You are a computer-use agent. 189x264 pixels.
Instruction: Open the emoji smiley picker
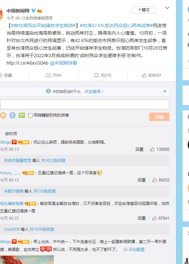click(x=3, y=115)
